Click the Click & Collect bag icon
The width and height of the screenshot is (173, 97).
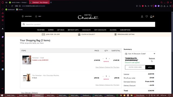pos(79,34)
